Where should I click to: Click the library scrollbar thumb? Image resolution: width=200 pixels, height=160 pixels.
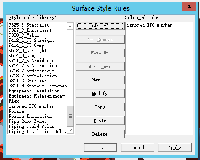tap(70, 116)
